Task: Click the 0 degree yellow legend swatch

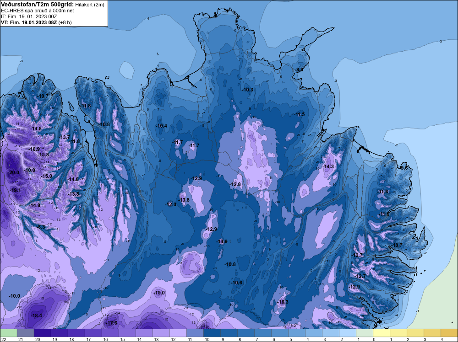Action: coord(381,333)
